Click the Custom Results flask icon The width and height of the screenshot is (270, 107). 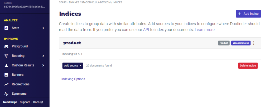[x=6, y=65]
